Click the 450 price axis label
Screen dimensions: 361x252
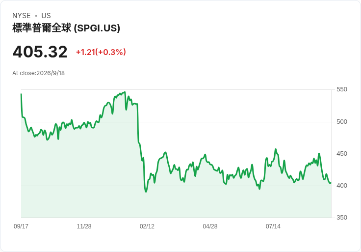tap(342, 154)
